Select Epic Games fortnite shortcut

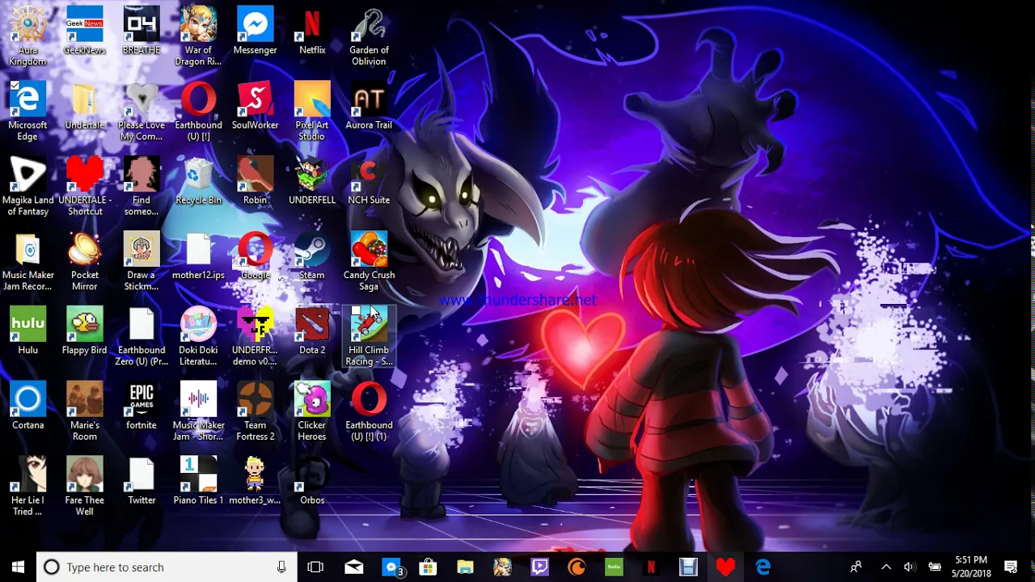pyautogui.click(x=142, y=407)
